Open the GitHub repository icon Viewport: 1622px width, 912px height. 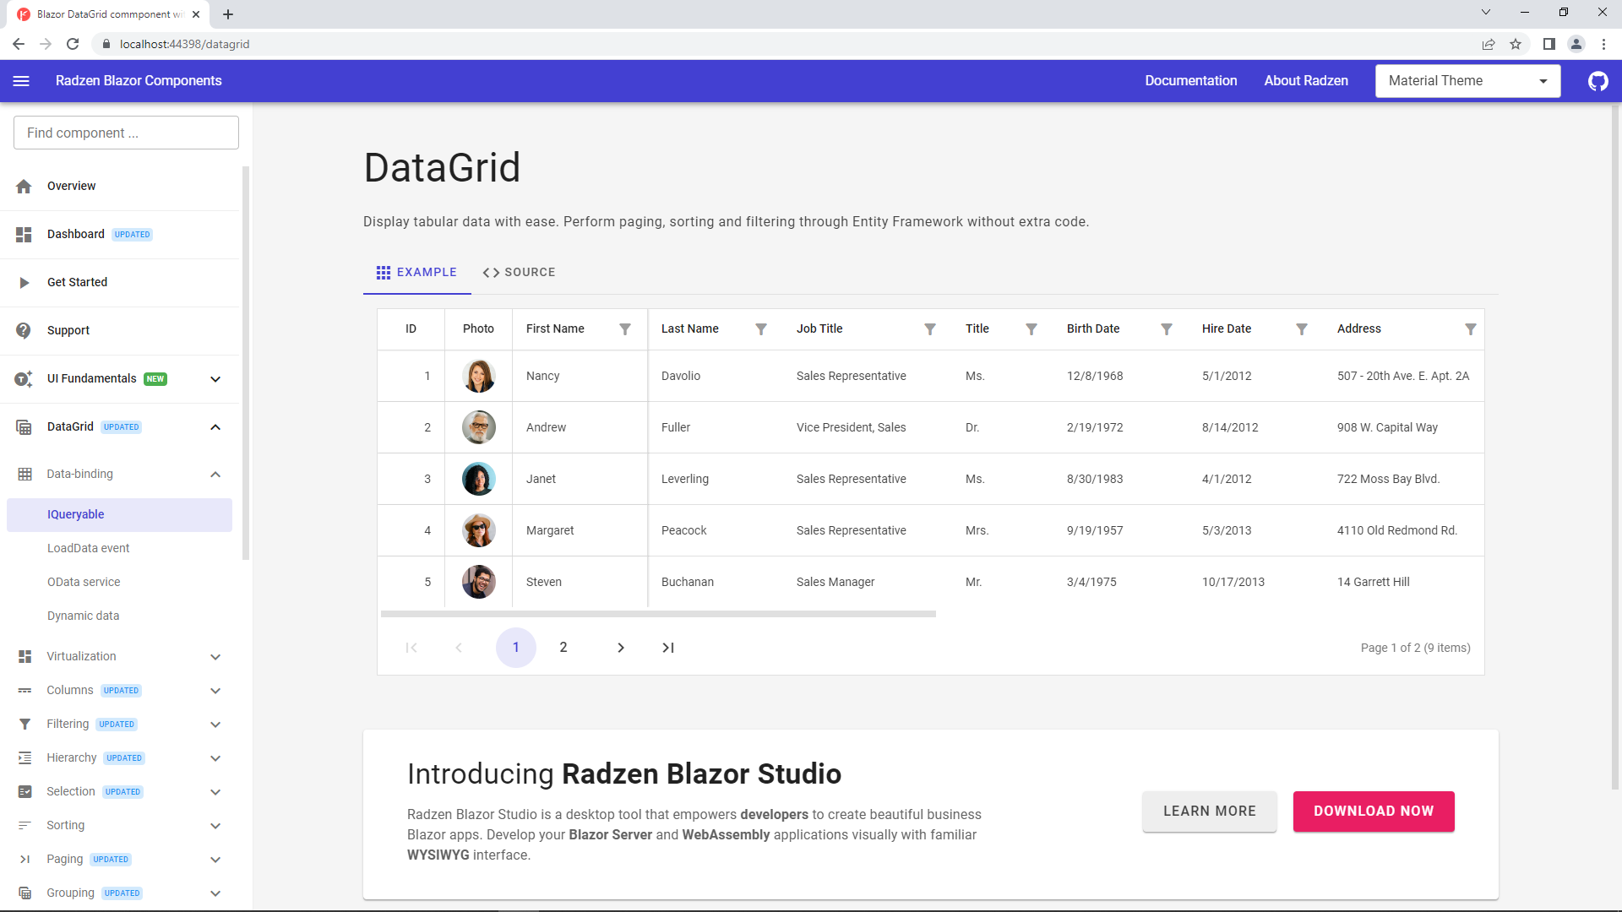coord(1598,81)
